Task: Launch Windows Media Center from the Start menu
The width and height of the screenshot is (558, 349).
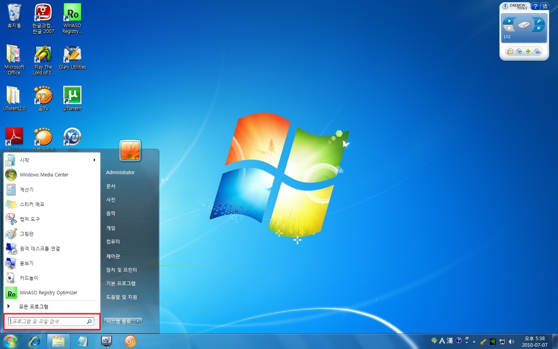Action: pos(52,175)
